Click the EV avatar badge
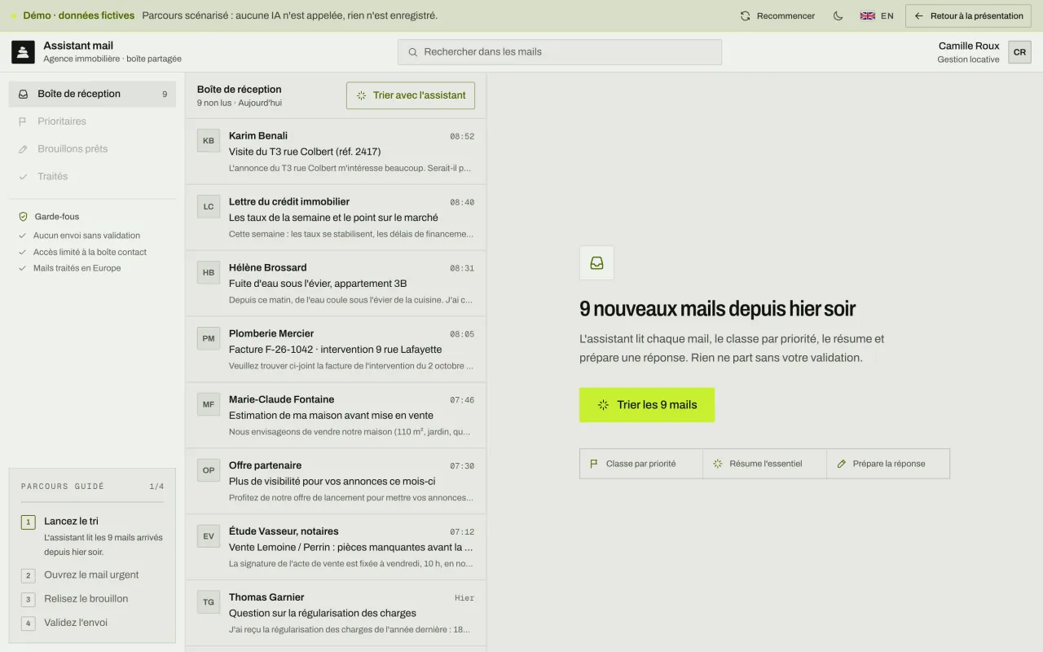Image resolution: width=1043 pixels, height=652 pixels. pyautogui.click(x=209, y=536)
